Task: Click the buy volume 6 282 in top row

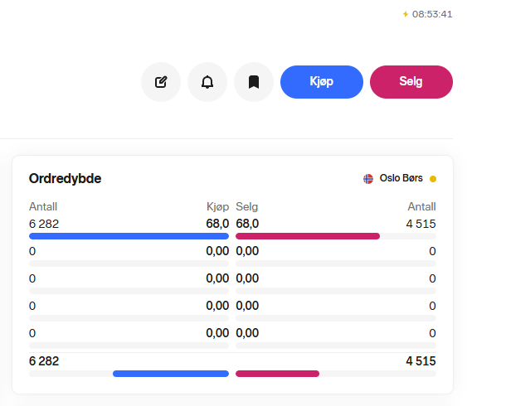Action: [44, 224]
